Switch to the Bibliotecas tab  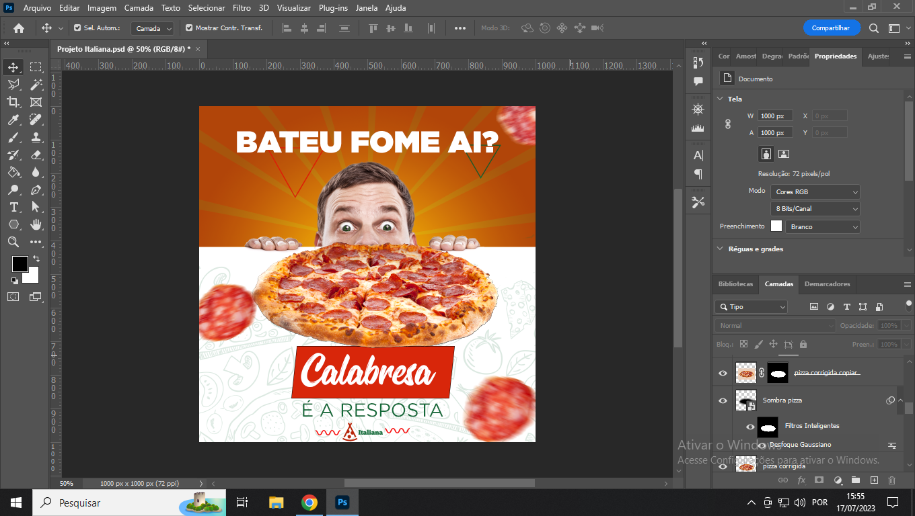point(735,284)
